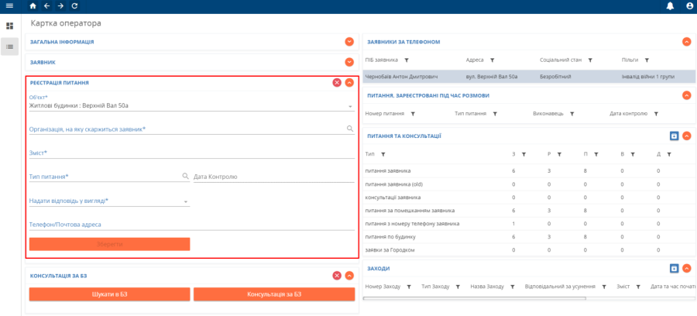This screenshot has height=316, width=697.
Task: Go back using the left arrow
Action: tap(46, 6)
